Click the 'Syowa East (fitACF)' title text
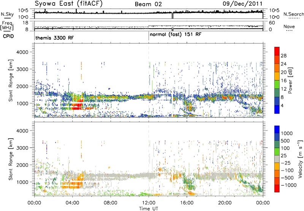Image resolution: width=304 pixels, height=211 pixels. point(69,4)
